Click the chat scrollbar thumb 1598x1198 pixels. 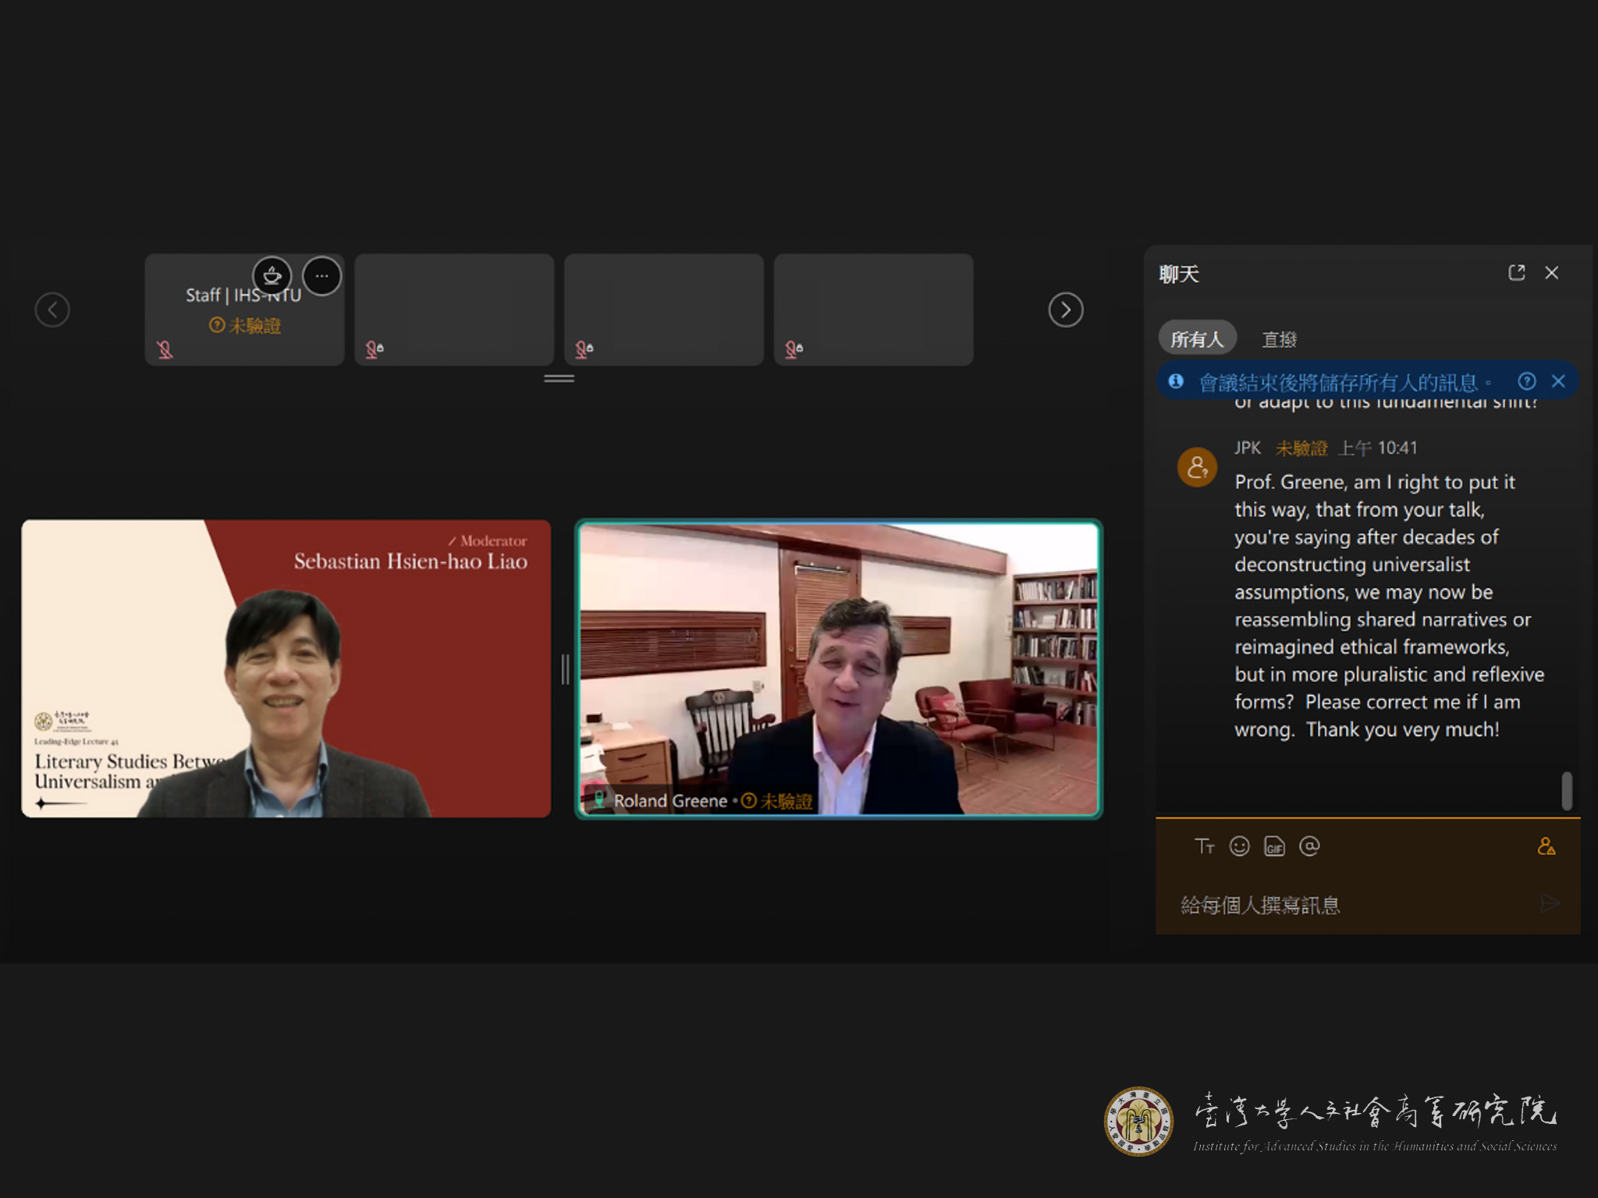click(x=1567, y=791)
